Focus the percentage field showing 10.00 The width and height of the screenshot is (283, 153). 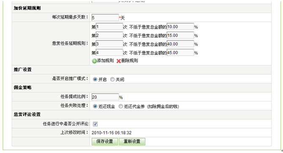pyautogui.click(x=180, y=27)
